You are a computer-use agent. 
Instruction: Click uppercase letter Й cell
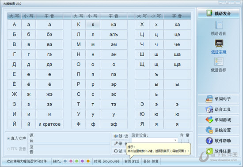click(14, 124)
